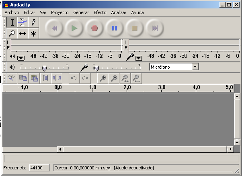This screenshot has height=177, width=242.
Task: Select the Envelope tool
Action: (x=23, y=22)
